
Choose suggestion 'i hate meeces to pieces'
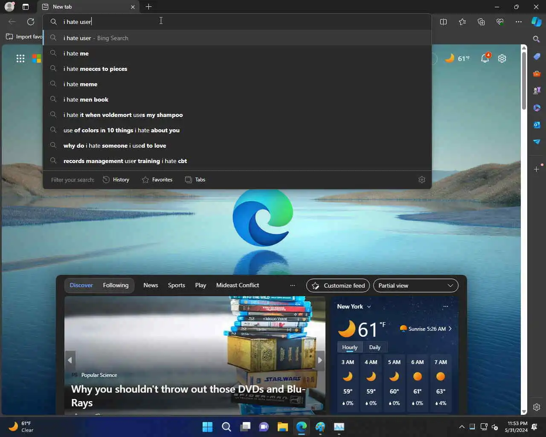click(x=237, y=69)
